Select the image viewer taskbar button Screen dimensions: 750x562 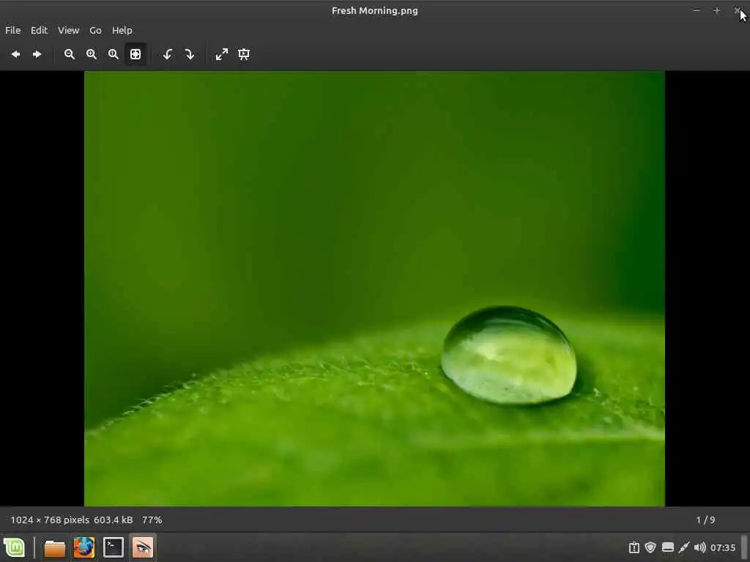(x=143, y=547)
